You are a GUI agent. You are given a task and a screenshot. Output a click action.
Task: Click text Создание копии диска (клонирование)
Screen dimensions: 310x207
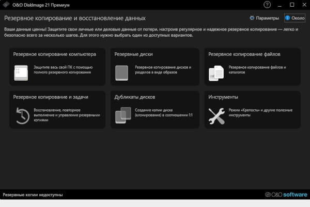point(163,112)
